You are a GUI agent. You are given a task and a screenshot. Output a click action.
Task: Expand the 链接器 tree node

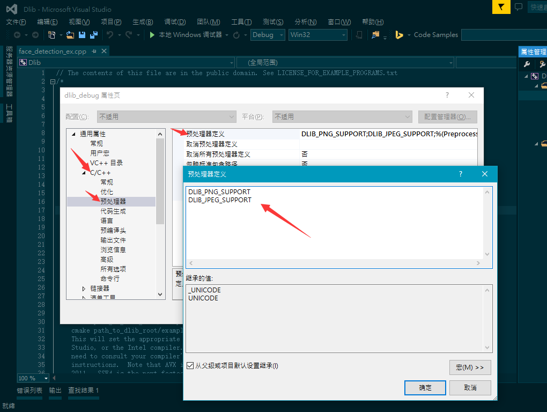tap(84, 289)
